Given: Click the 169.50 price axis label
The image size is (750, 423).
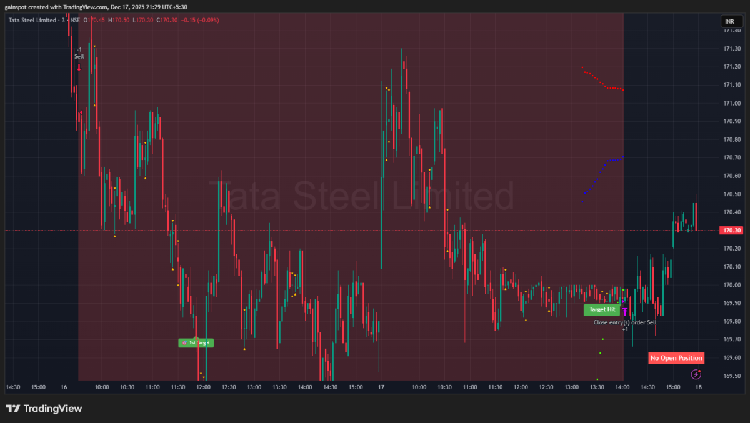Looking at the screenshot, I should [731, 376].
